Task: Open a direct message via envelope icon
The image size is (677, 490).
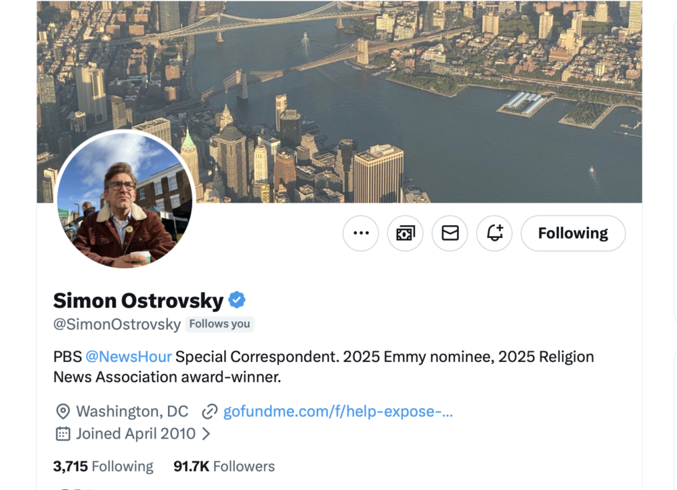Action: pyautogui.click(x=450, y=233)
